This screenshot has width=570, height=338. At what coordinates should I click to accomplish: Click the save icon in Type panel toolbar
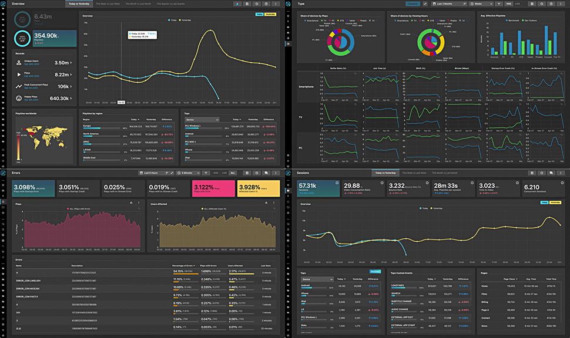tap(532, 4)
